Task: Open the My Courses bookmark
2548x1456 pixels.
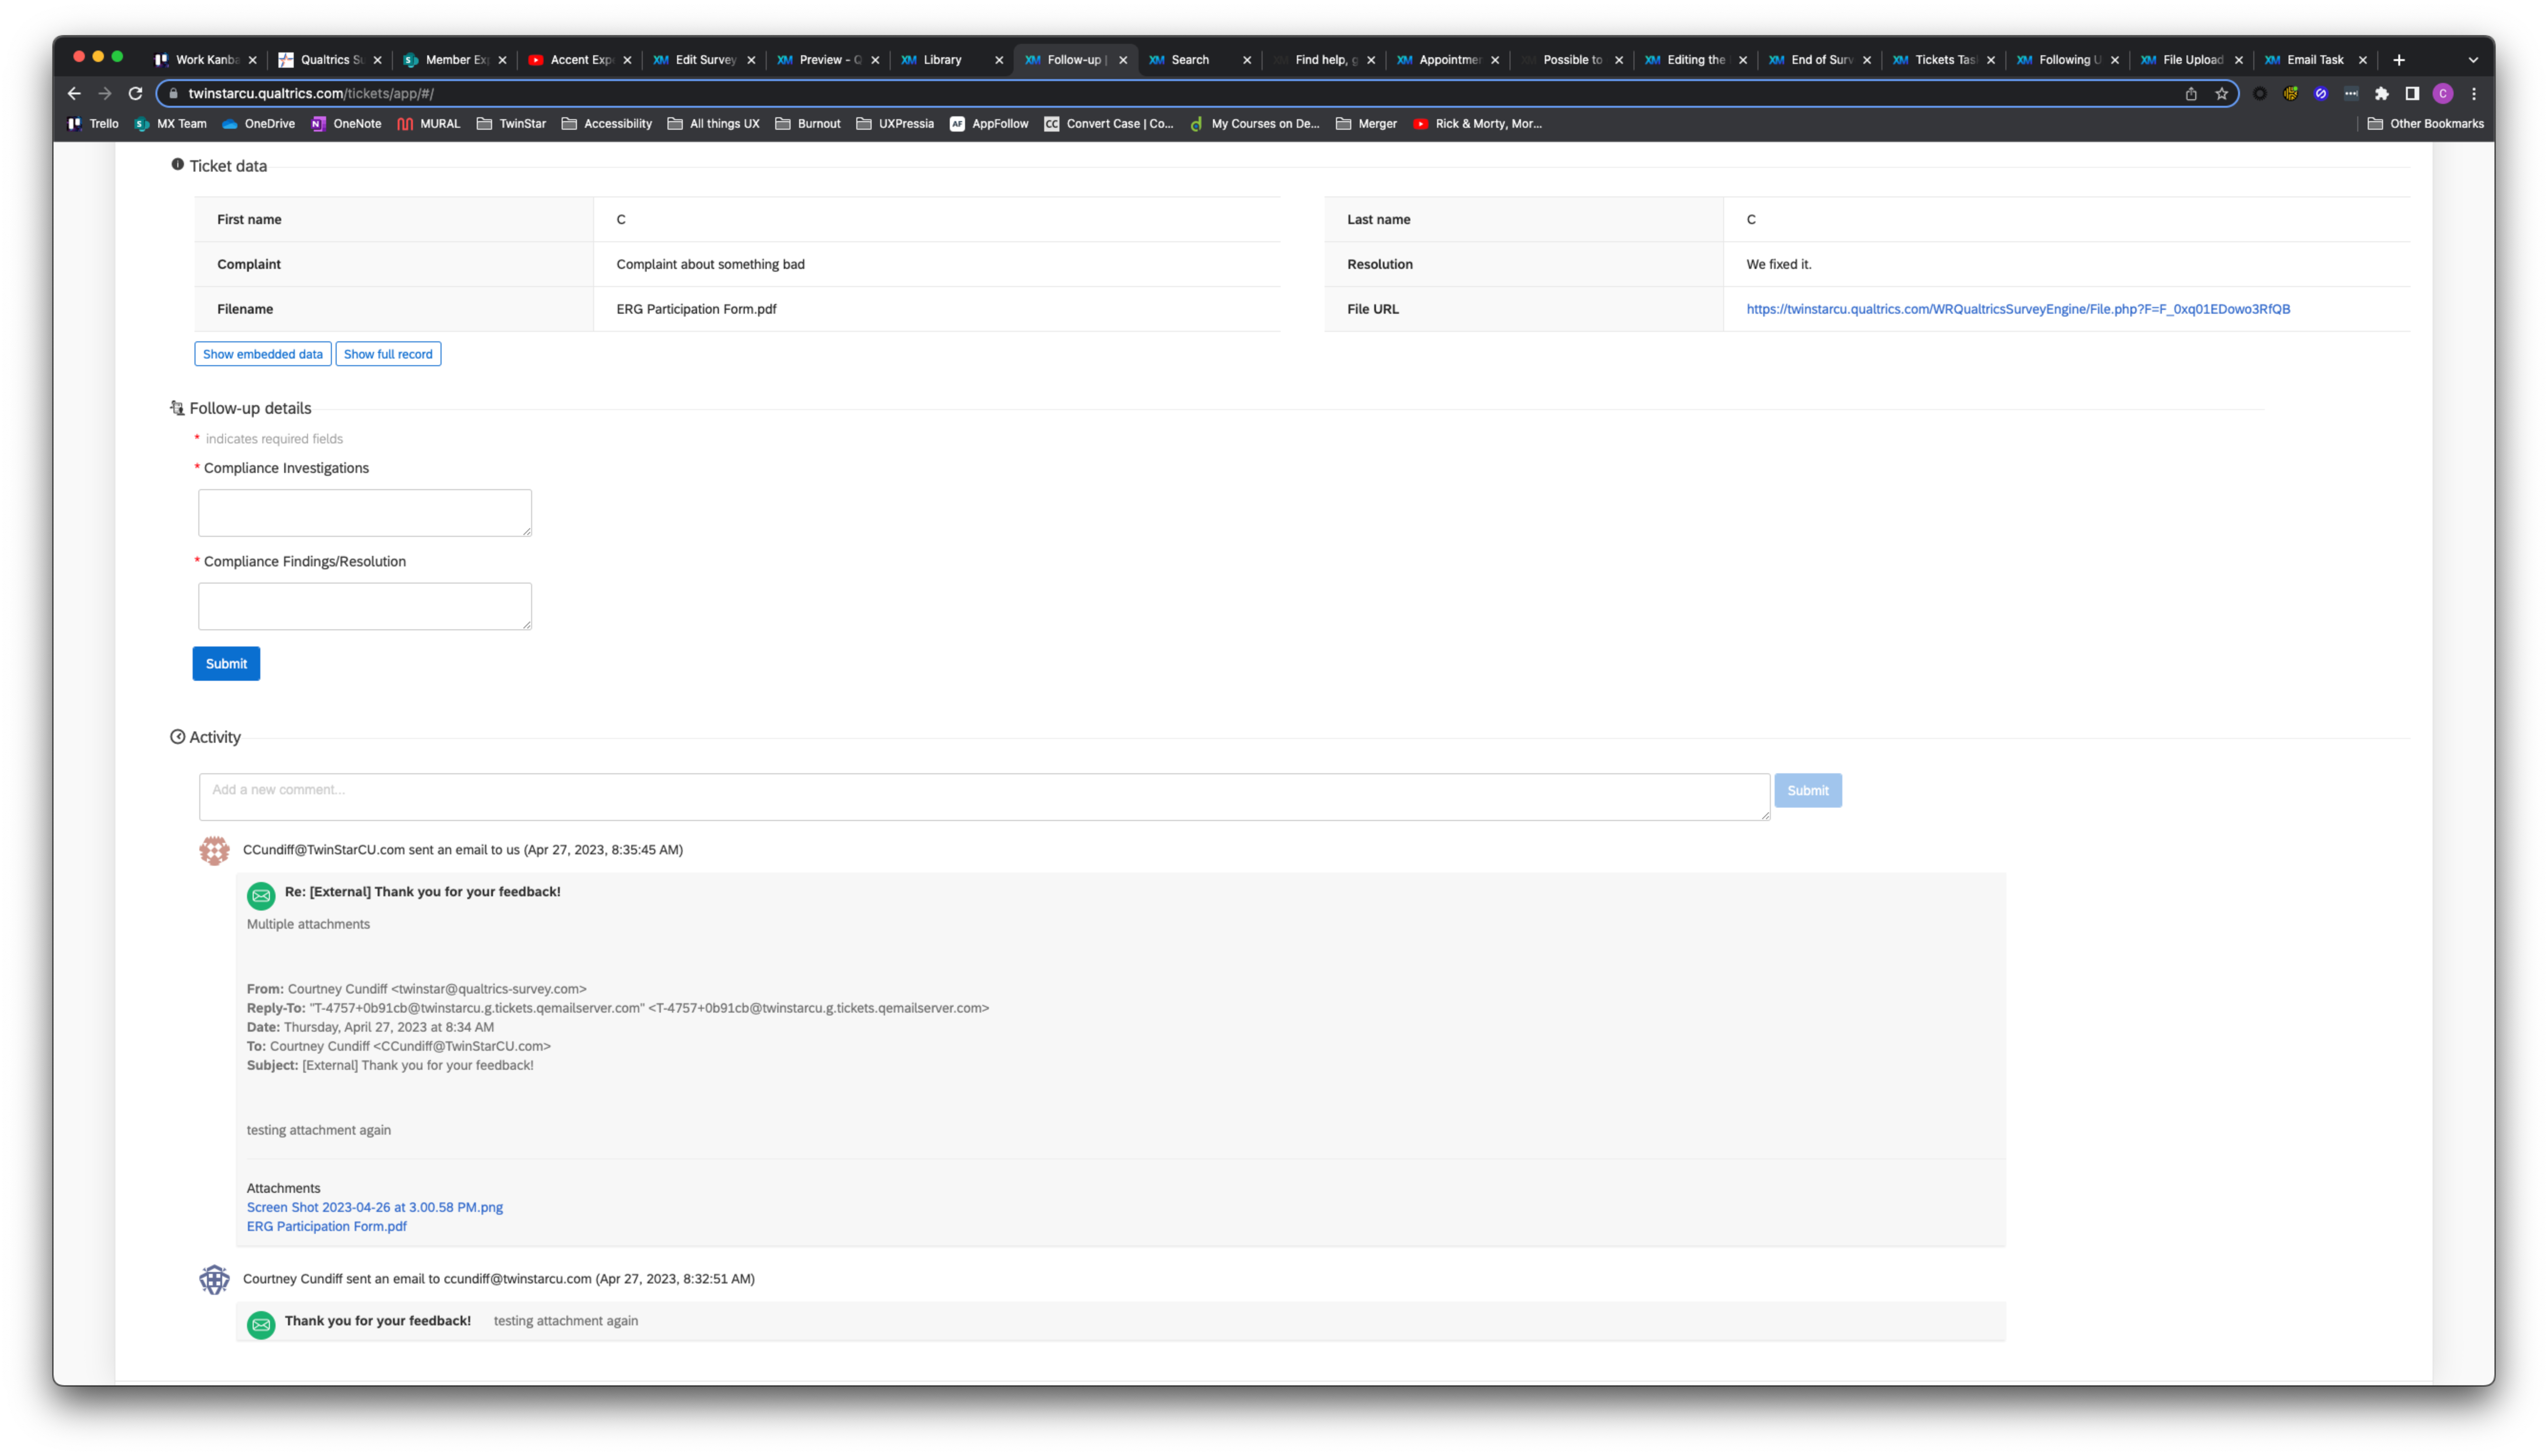Action: pyautogui.click(x=1254, y=123)
